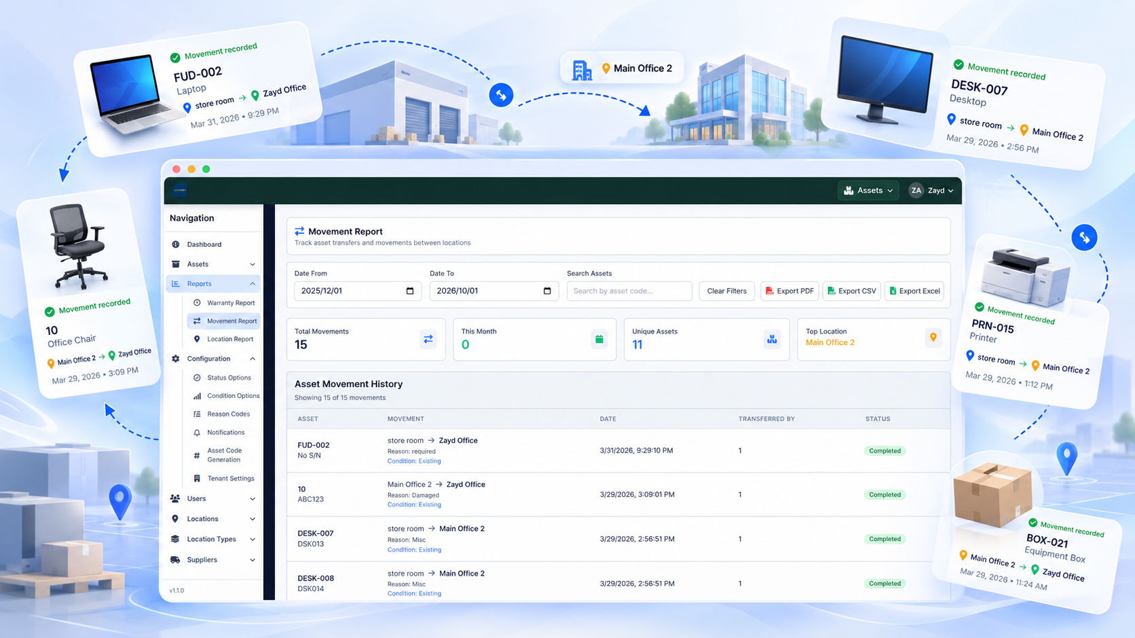Open the Zayd user account menu
Viewport: 1135px width, 638px height.
click(931, 191)
